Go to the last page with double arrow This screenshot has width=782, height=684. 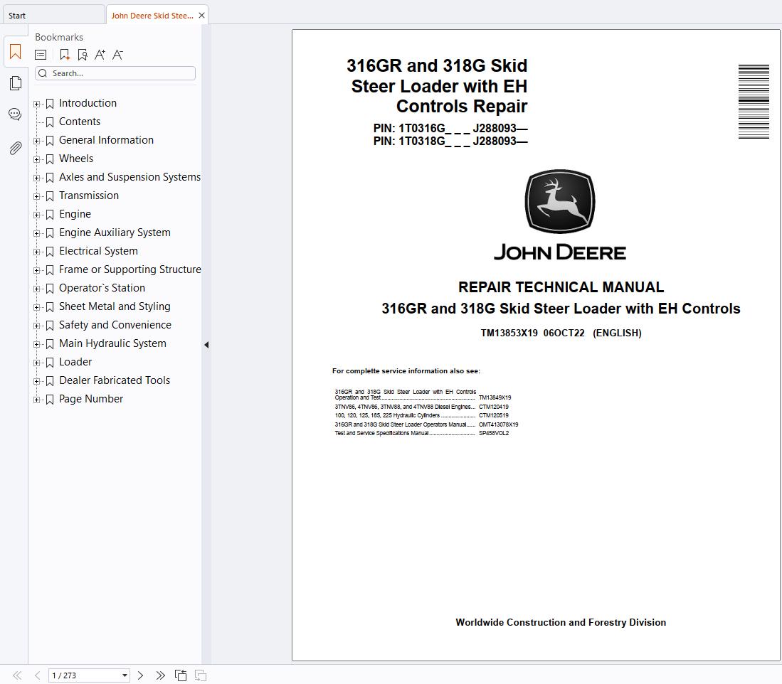point(160,675)
